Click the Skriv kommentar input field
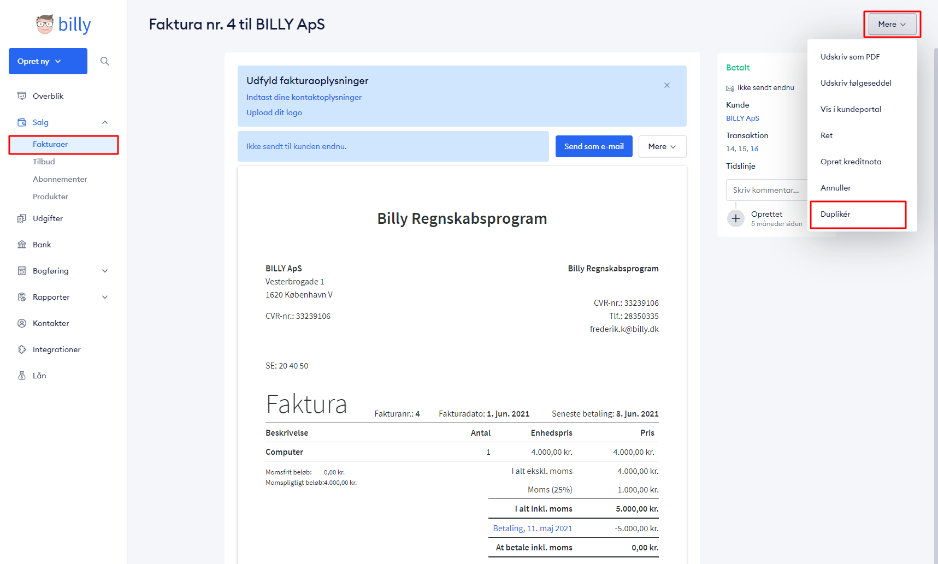This screenshot has width=938, height=564. click(x=766, y=190)
